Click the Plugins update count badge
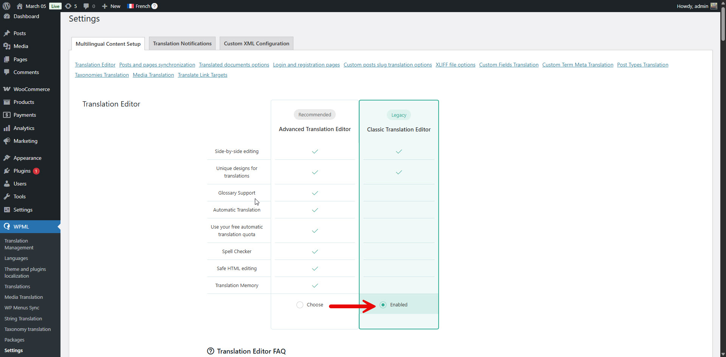The image size is (726, 357). click(x=36, y=171)
